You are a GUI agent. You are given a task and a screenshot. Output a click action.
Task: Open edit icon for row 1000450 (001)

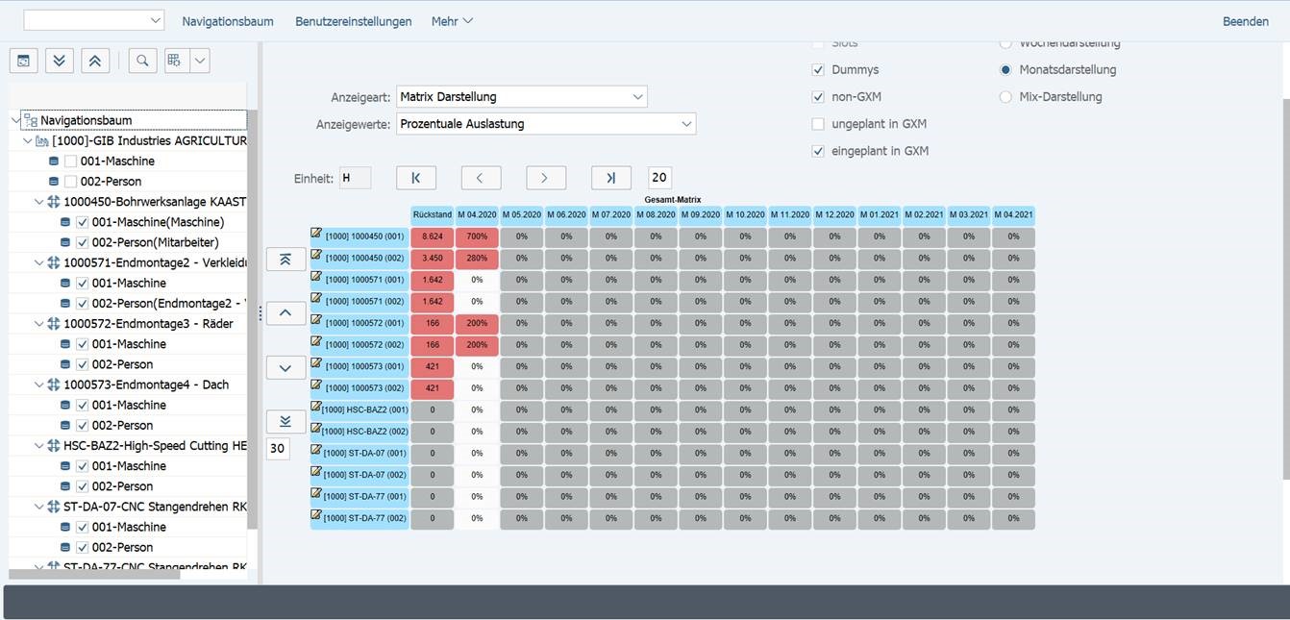click(x=316, y=234)
